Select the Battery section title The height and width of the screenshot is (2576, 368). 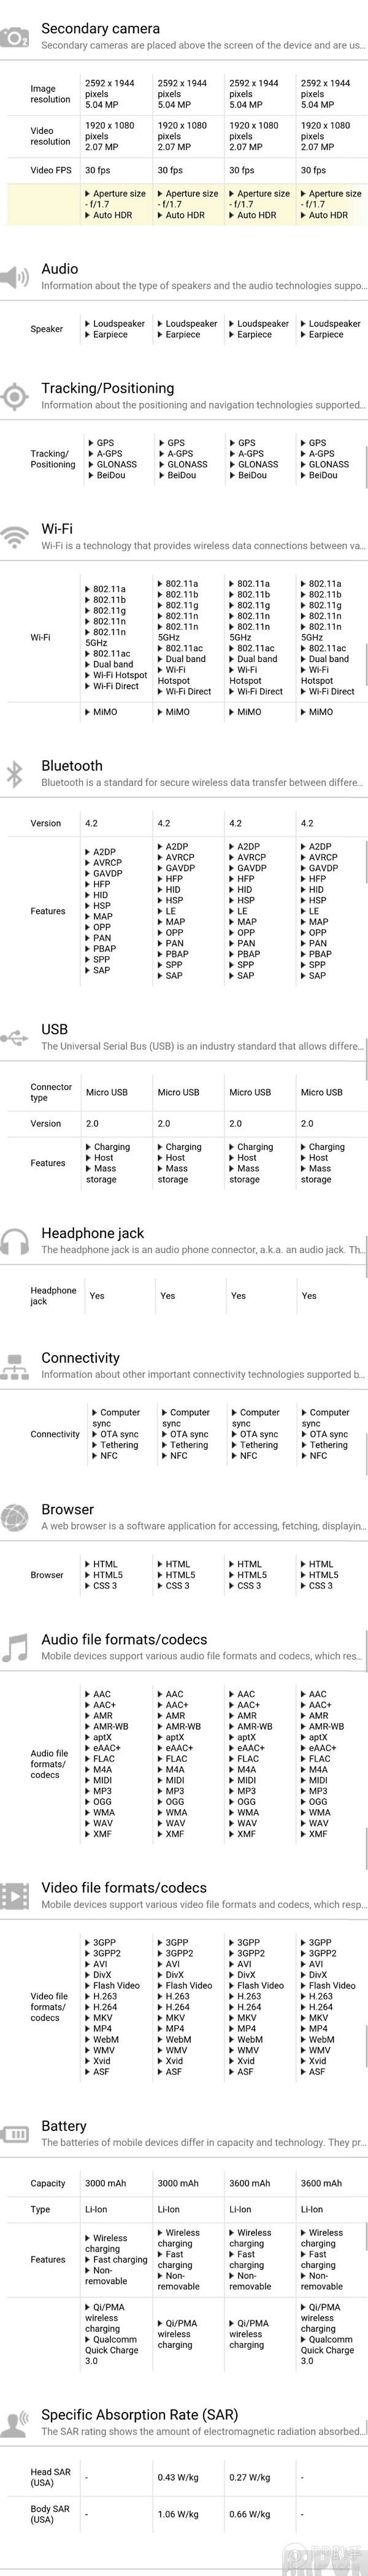(64, 2125)
